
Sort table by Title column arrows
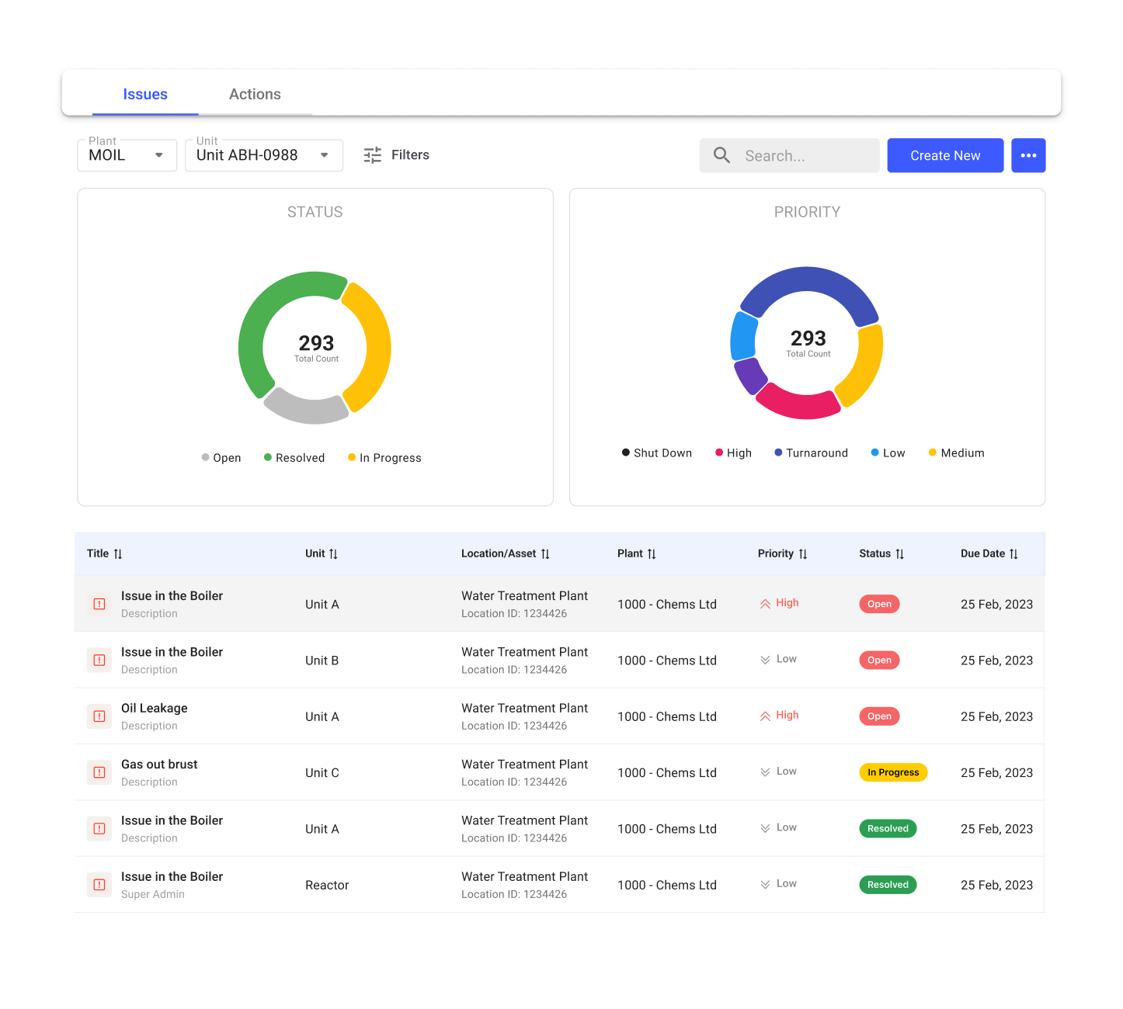[x=118, y=554]
